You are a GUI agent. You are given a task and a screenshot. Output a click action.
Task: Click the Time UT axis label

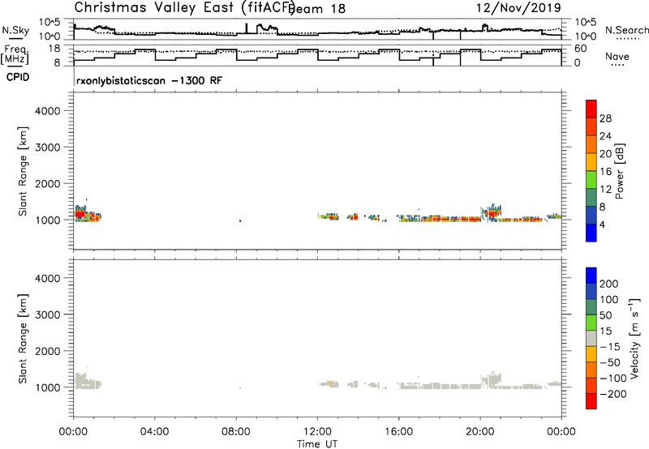(317, 443)
